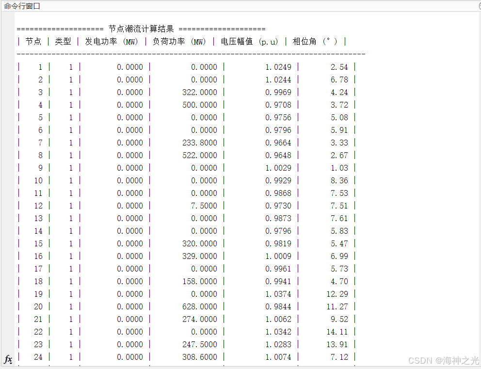The width and height of the screenshot is (481, 369).
Task: Click voltage magnitude 1.0244
Action: coord(278,80)
